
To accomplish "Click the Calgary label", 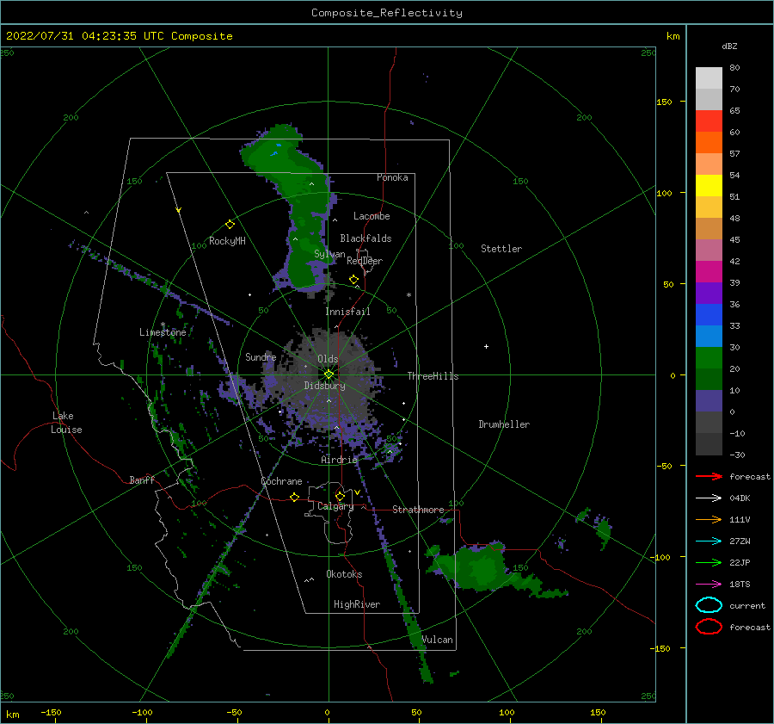I will pos(335,506).
